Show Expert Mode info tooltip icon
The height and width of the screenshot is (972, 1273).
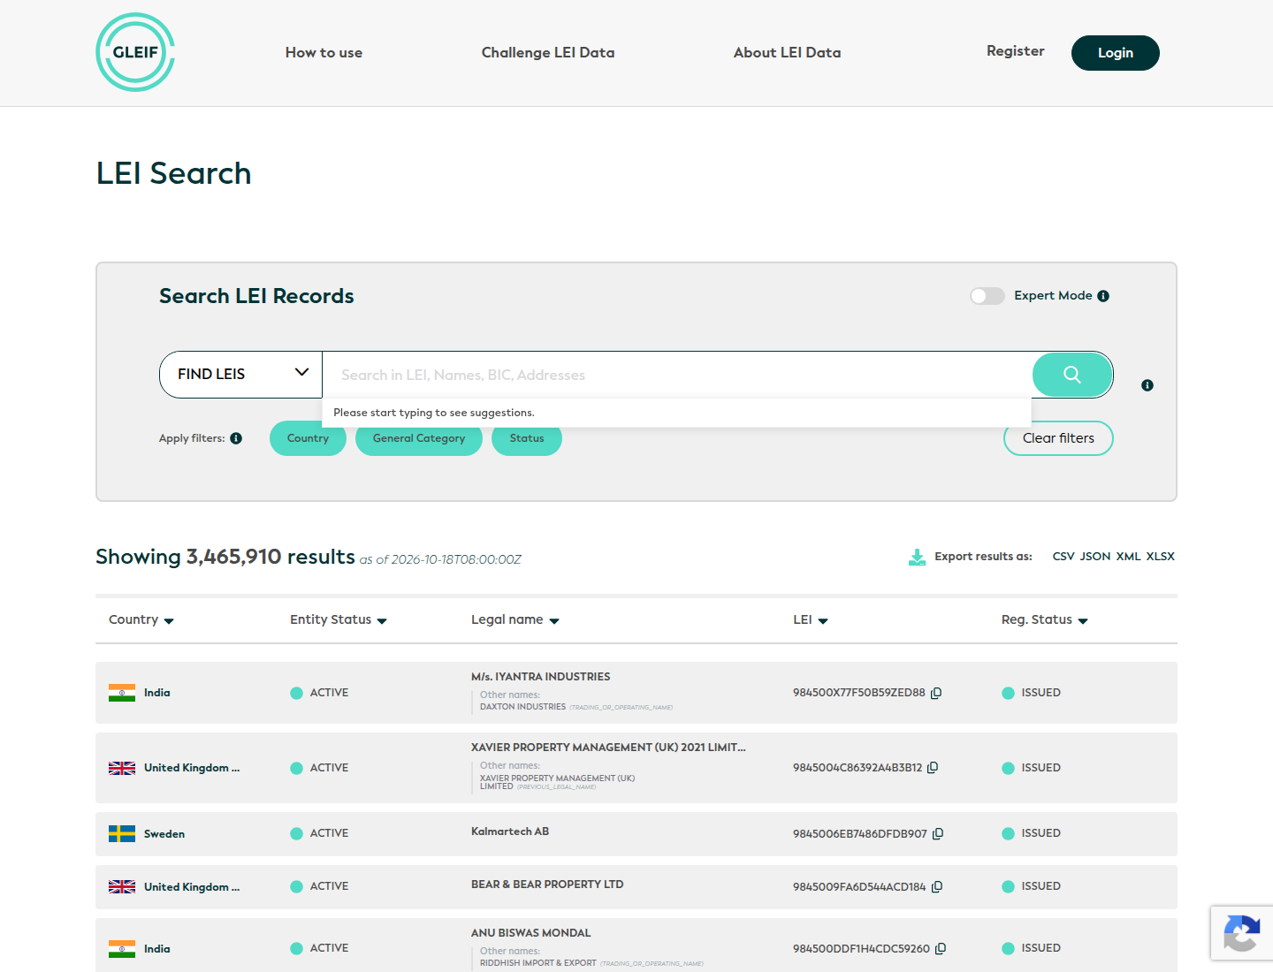click(1103, 296)
